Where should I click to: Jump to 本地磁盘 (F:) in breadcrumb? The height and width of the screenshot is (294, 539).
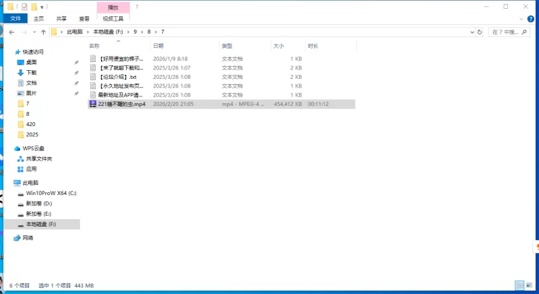tap(108, 32)
